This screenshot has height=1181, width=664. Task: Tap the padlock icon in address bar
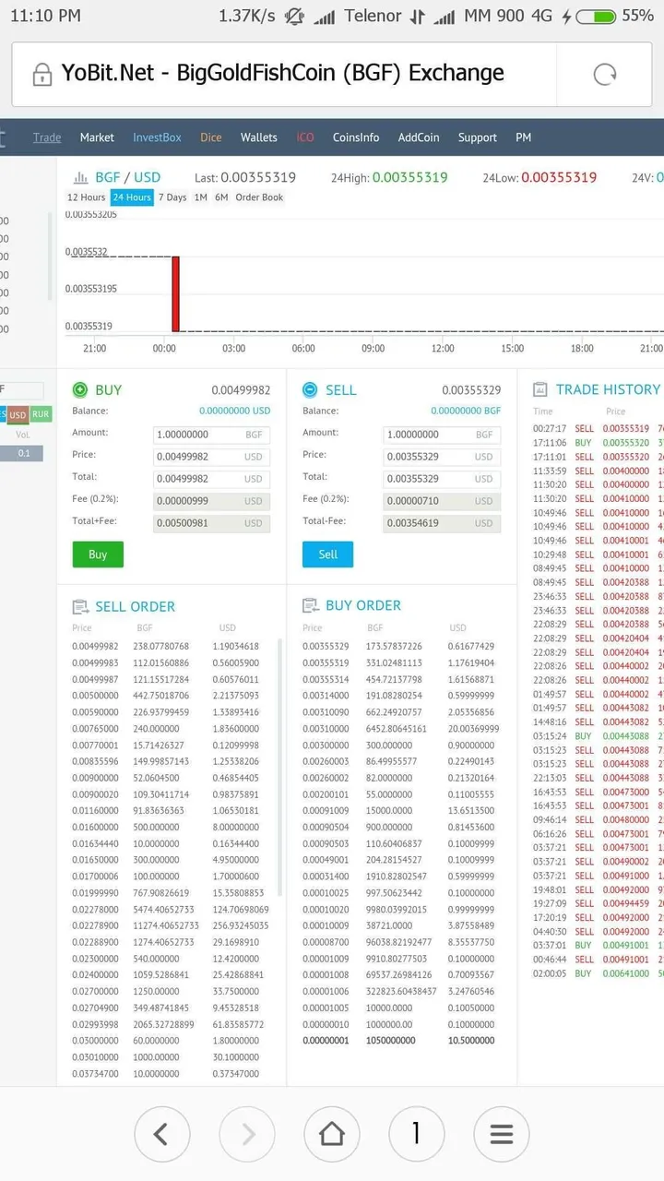(41, 74)
